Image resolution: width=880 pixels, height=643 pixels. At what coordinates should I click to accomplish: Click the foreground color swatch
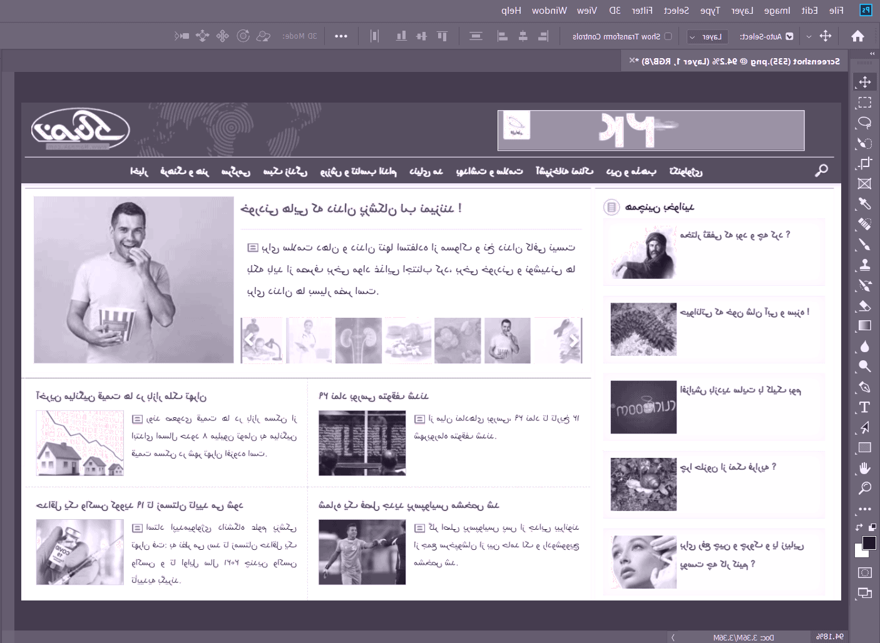(869, 542)
